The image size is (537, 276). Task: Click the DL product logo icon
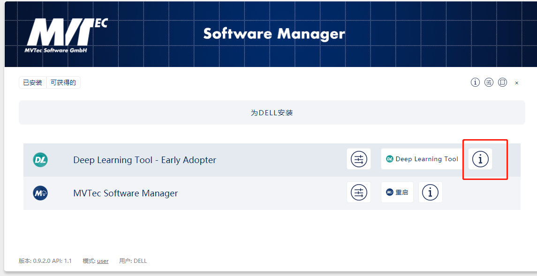point(40,159)
